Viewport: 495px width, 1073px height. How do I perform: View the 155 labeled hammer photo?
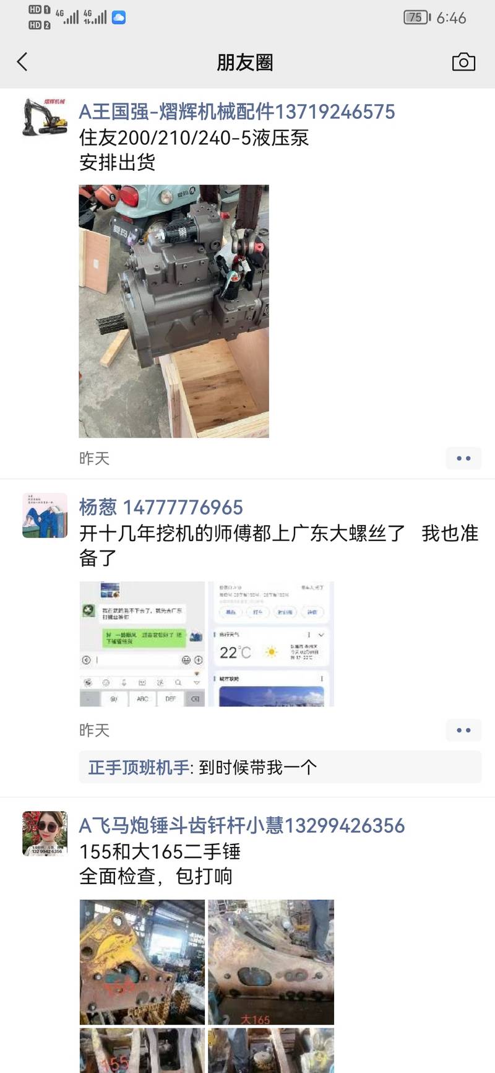pos(142,1051)
